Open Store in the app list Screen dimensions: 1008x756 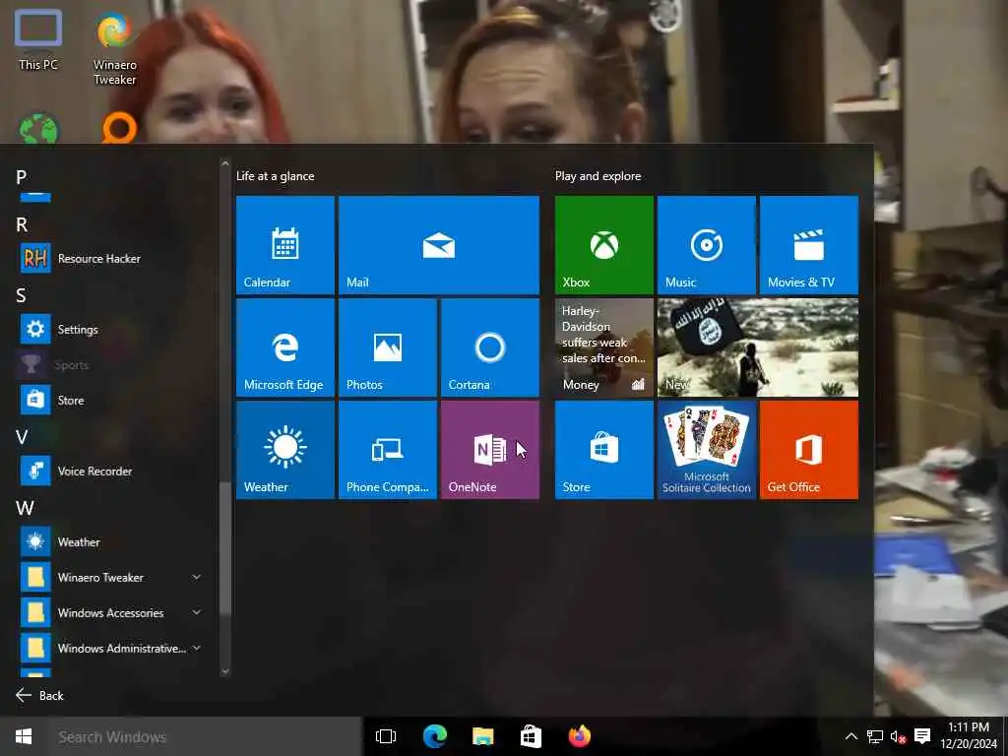[110, 400]
